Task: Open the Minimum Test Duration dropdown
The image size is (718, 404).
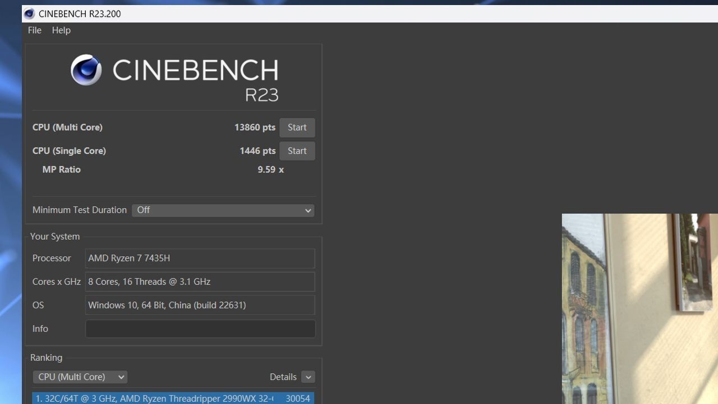Action: [x=223, y=210]
